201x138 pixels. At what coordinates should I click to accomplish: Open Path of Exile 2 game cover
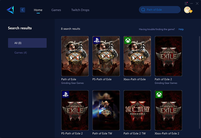pyautogui.click(x=168, y=56)
